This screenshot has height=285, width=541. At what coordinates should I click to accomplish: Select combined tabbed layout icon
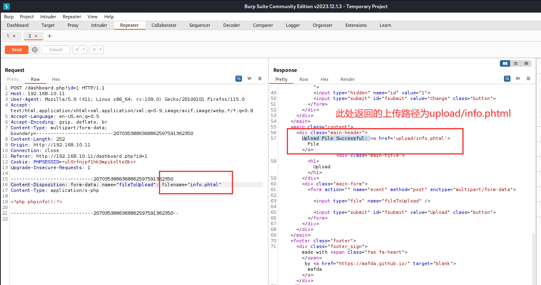526,63
